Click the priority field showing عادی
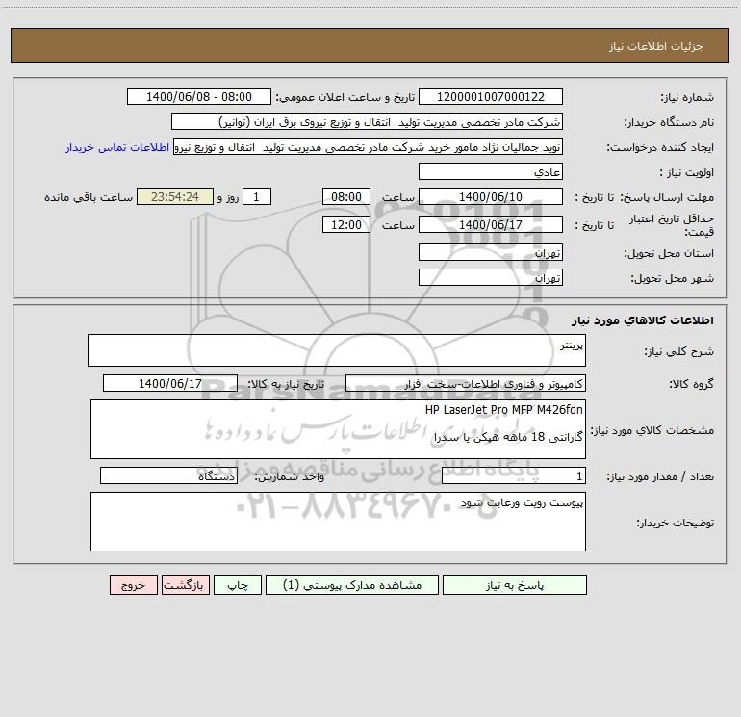741x717 pixels. tap(491, 171)
